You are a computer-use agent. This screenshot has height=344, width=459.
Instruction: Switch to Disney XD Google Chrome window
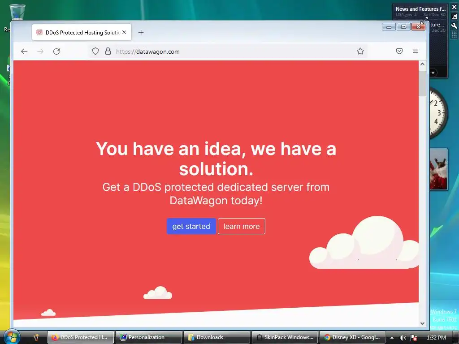352,337
